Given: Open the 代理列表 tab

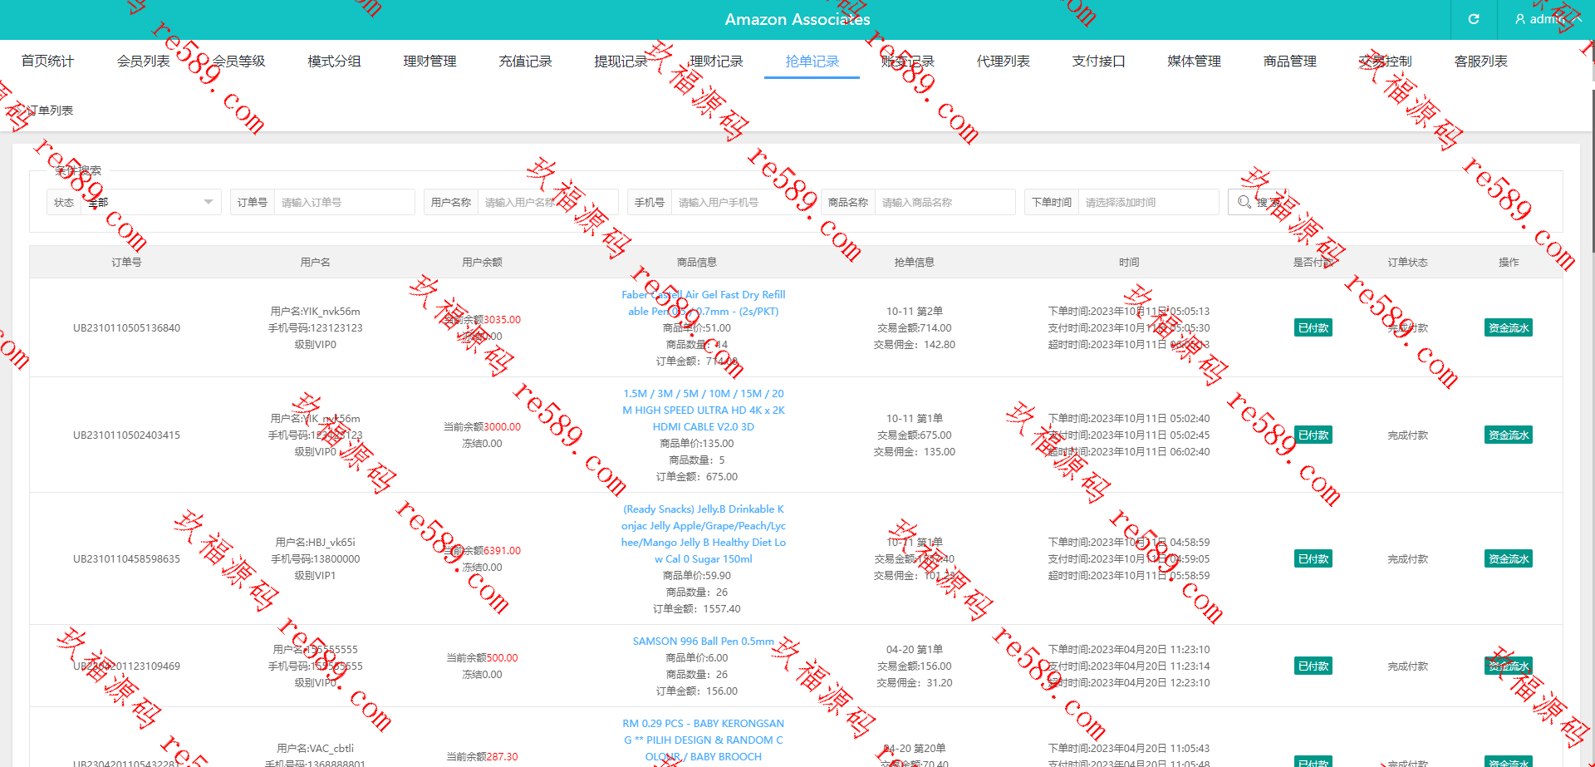Looking at the screenshot, I should click(1003, 61).
